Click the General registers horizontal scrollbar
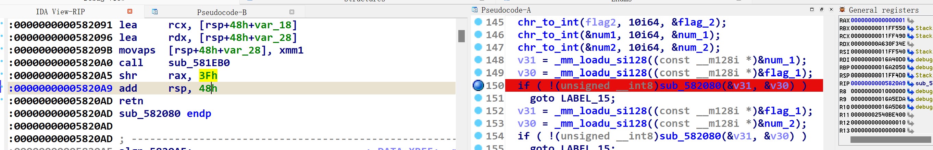Screen dimensions: 933x150 pyautogui.click(x=890, y=139)
